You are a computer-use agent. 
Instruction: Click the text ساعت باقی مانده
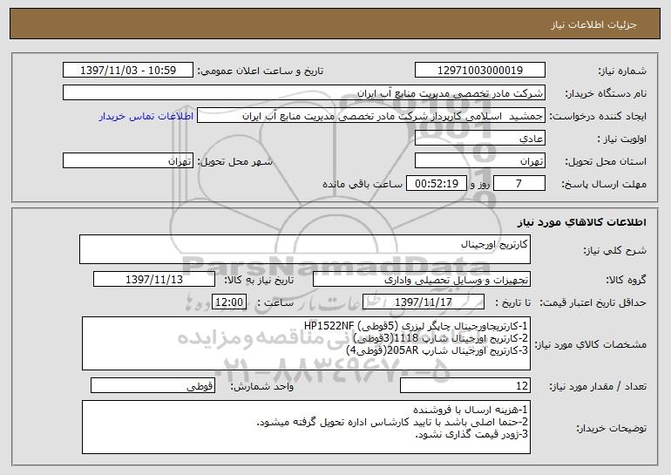point(362,184)
